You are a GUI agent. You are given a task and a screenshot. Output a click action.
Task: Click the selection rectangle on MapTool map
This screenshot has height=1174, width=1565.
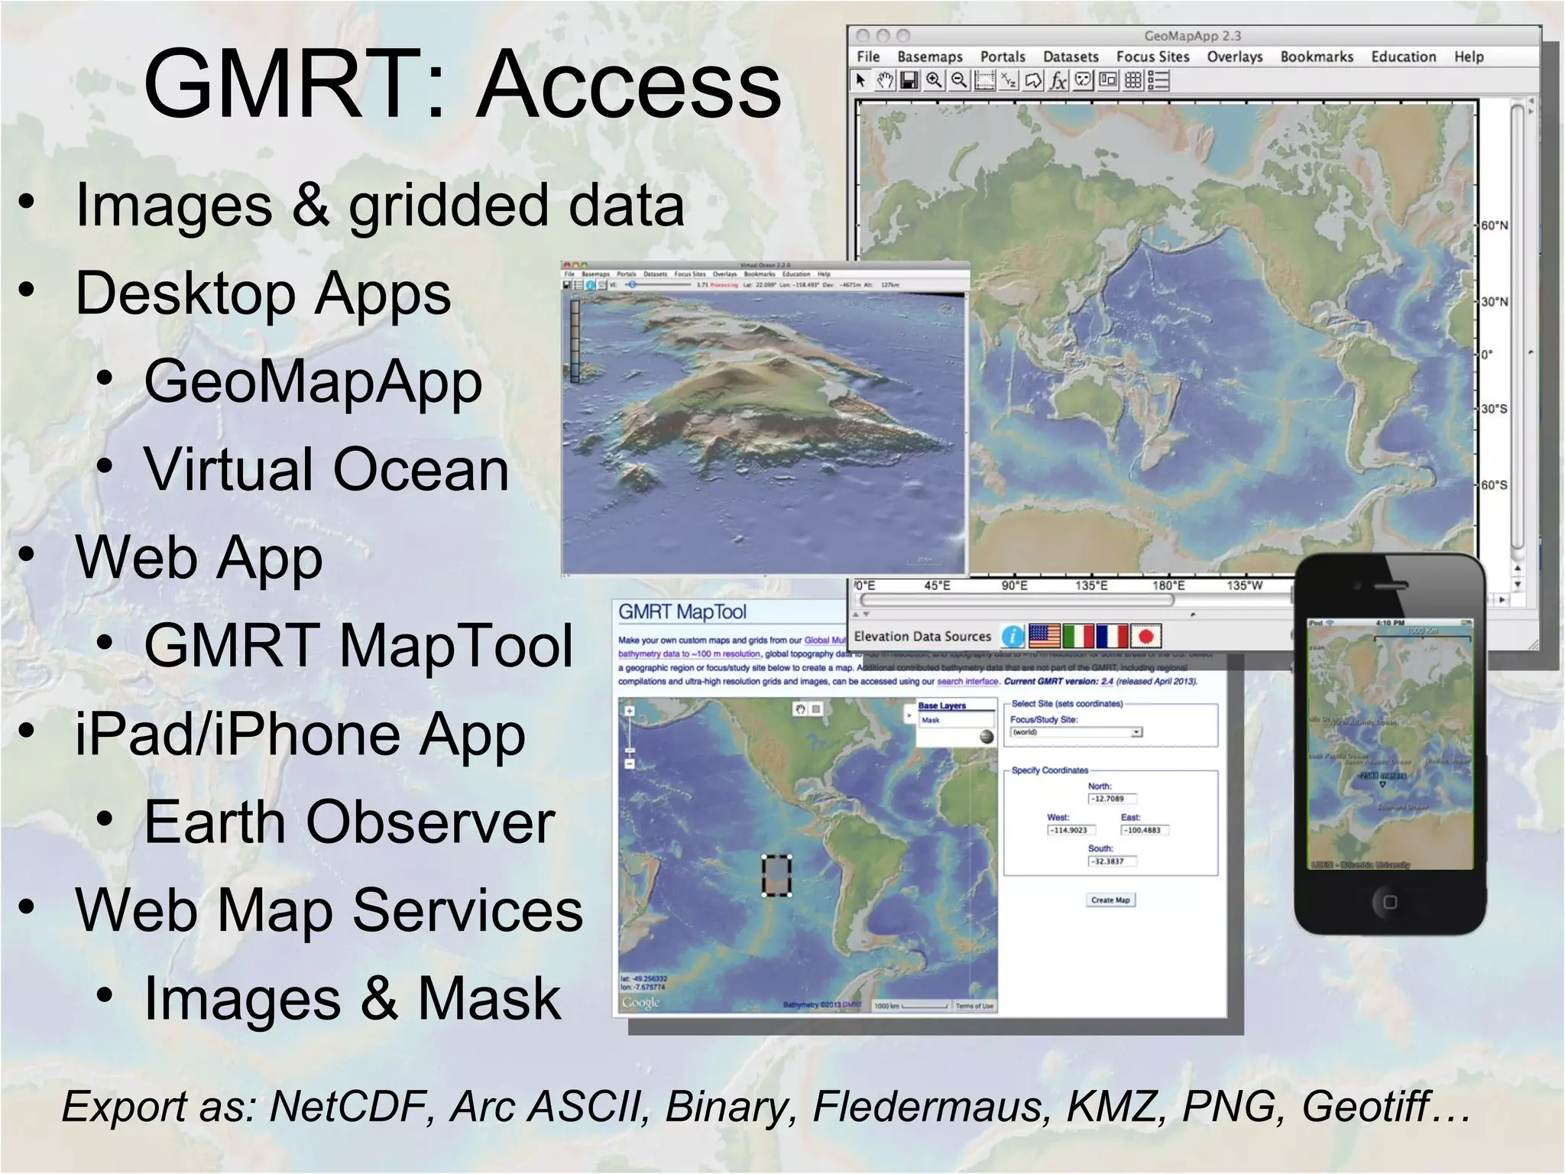click(776, 875)
